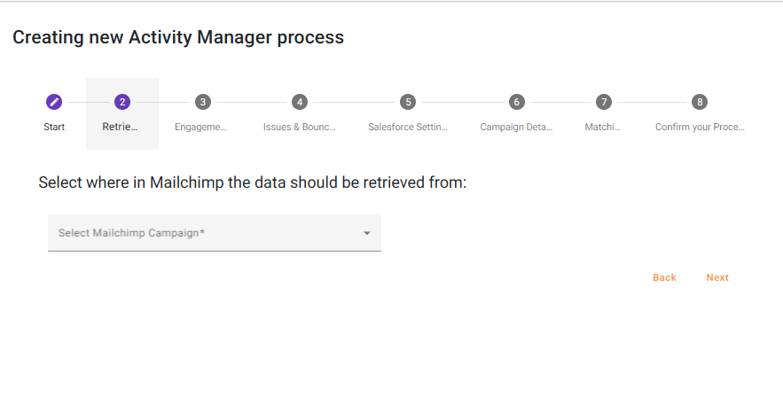
Task: Expand the Mailchimp Campaign dropdown arrow
Action: [367, 234]
